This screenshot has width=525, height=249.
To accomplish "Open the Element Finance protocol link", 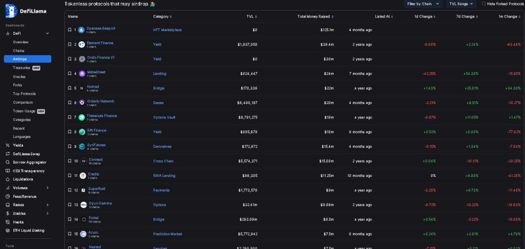I will (x=100, y=43).
